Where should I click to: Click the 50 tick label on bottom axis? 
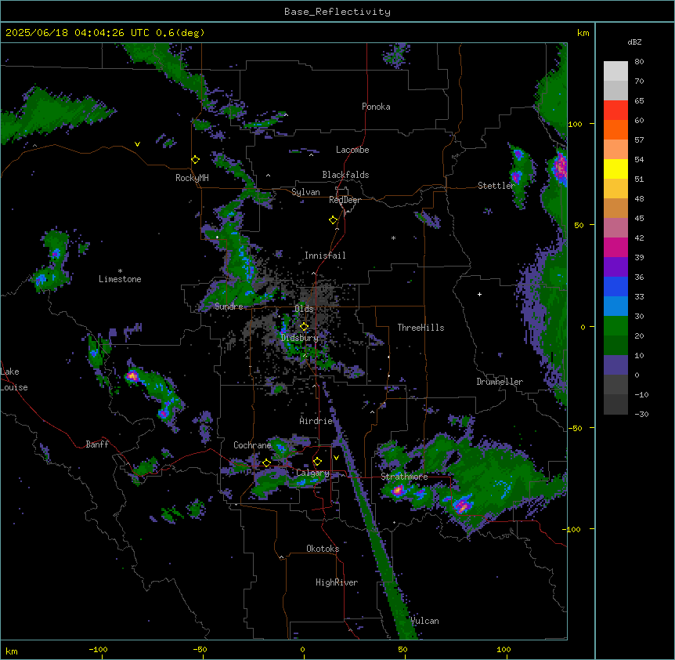[402, 649]
